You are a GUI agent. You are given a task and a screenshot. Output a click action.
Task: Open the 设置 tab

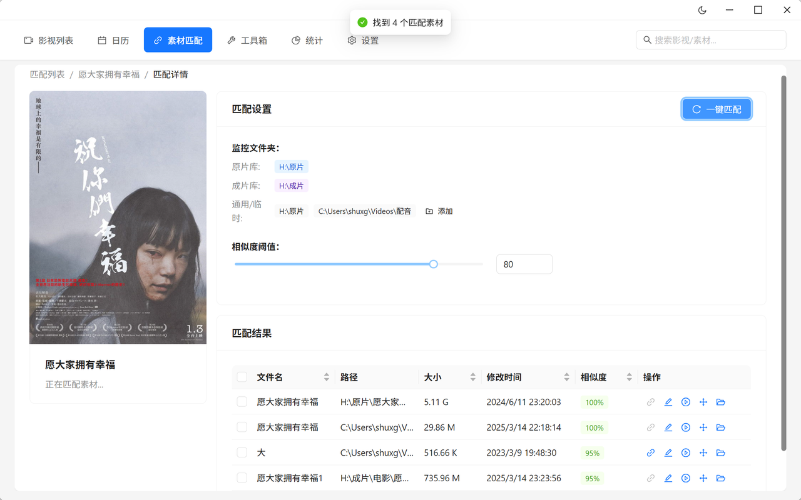(x=363, y=40)
